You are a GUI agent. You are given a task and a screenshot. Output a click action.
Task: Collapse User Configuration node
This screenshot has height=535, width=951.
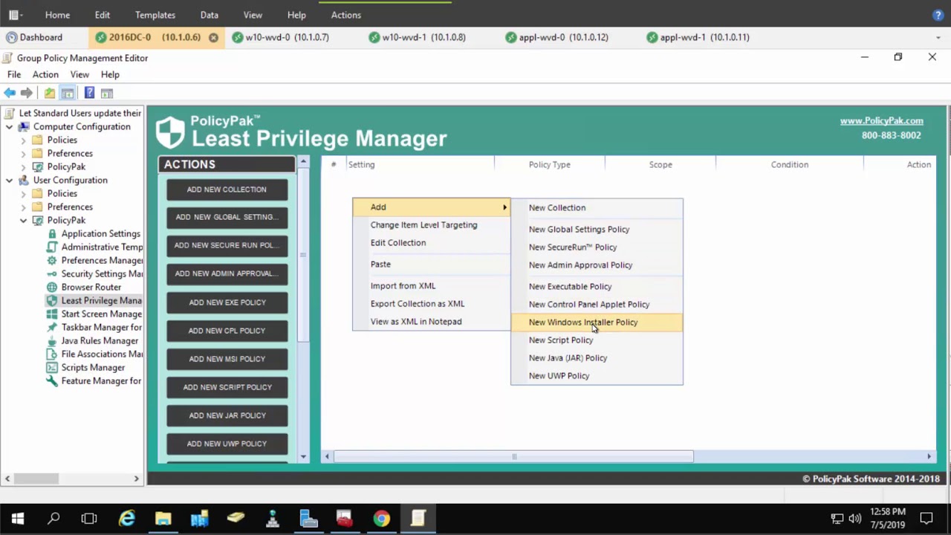pos(9,181)
